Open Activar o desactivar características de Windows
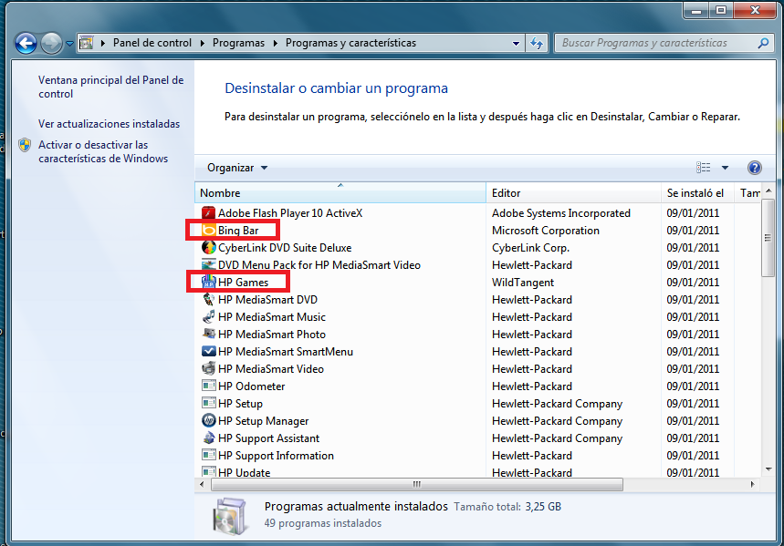The image size is (784, 546). pos(102,151)
